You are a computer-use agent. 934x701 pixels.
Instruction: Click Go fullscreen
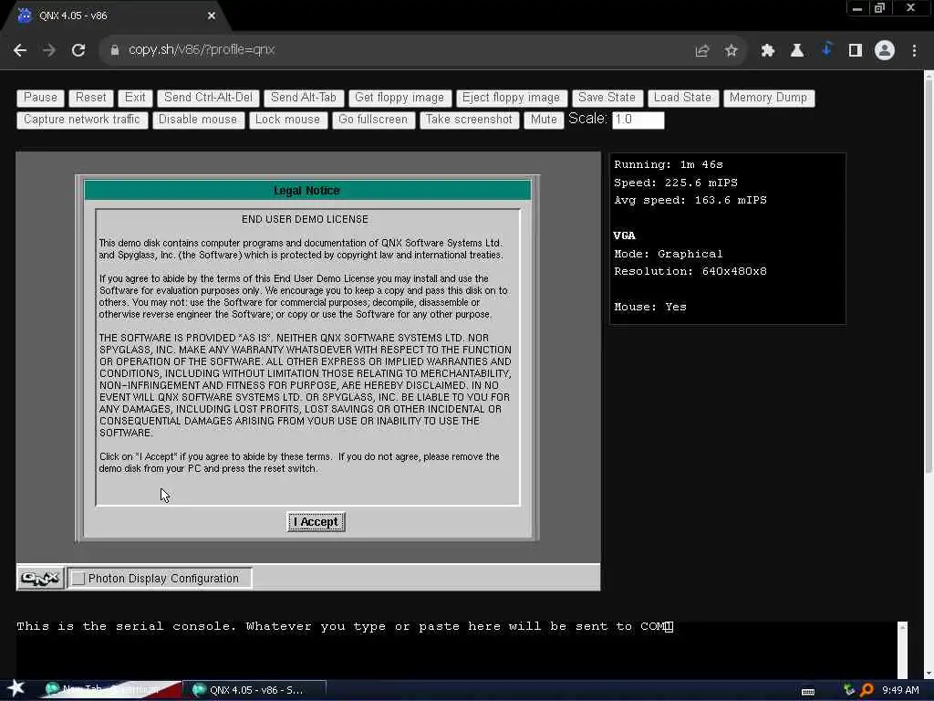(x=373, y=120)
